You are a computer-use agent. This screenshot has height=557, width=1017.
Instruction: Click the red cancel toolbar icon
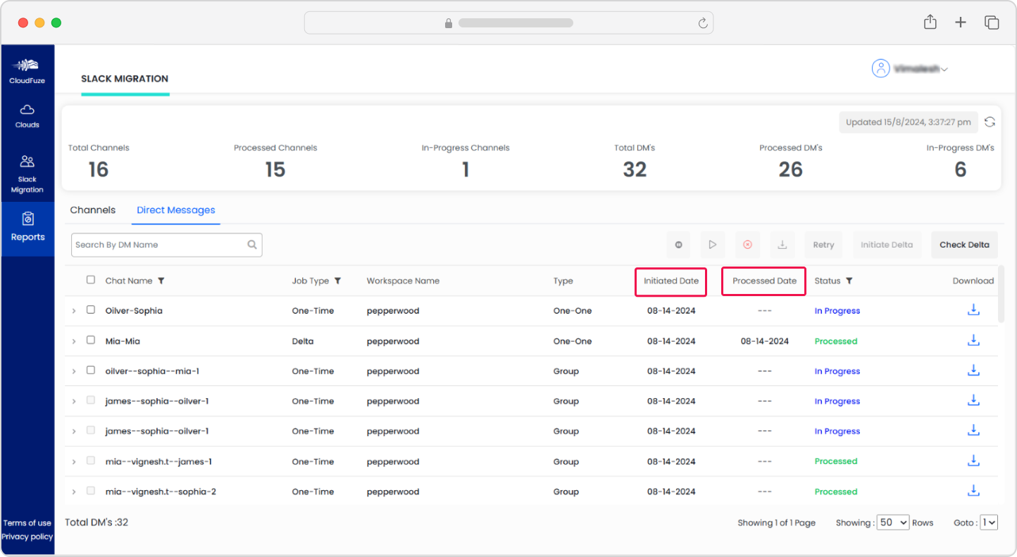point(747,245)
